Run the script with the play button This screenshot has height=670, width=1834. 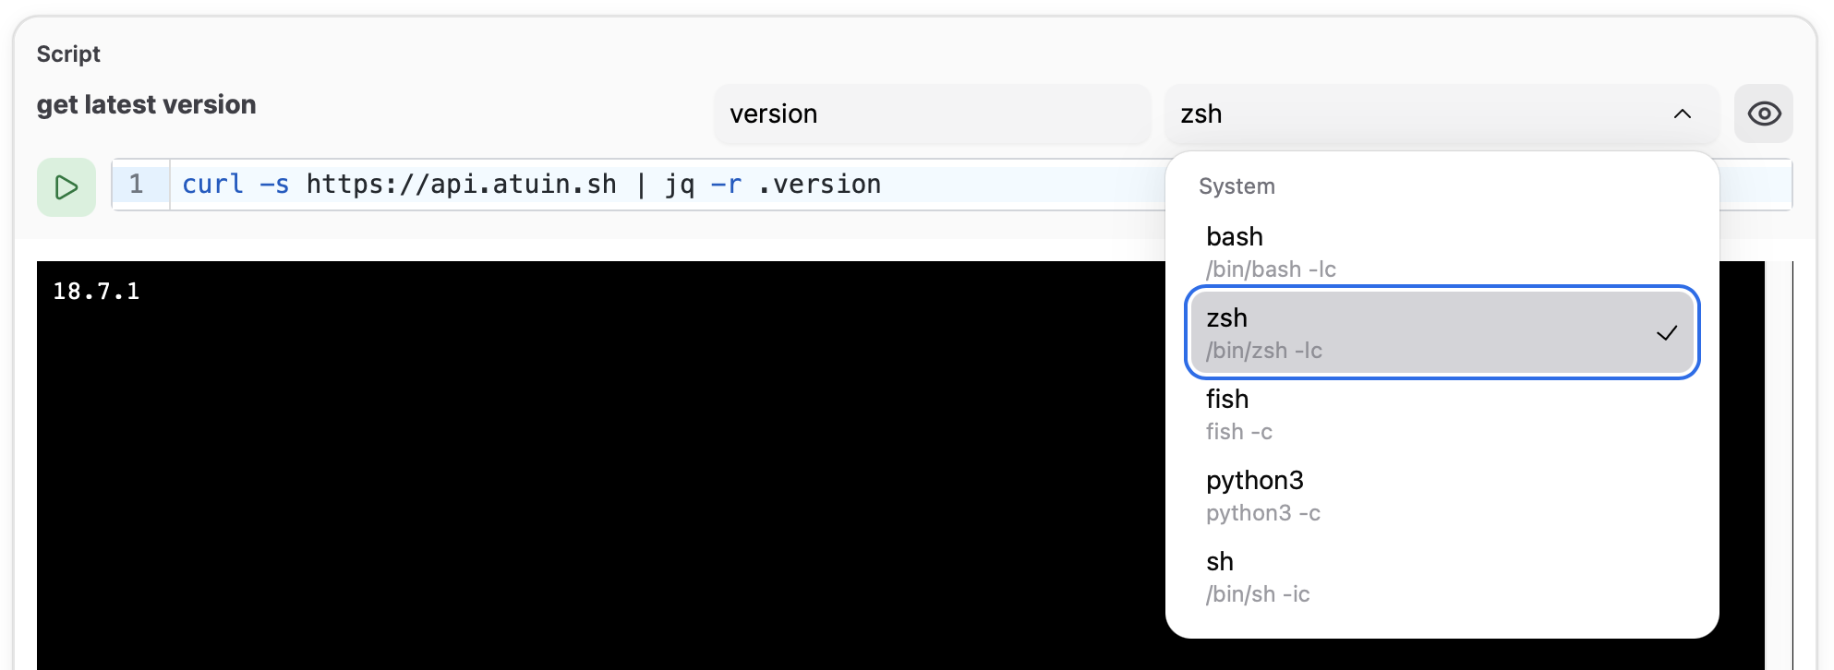pyautogui.click(x=66, y=187)
